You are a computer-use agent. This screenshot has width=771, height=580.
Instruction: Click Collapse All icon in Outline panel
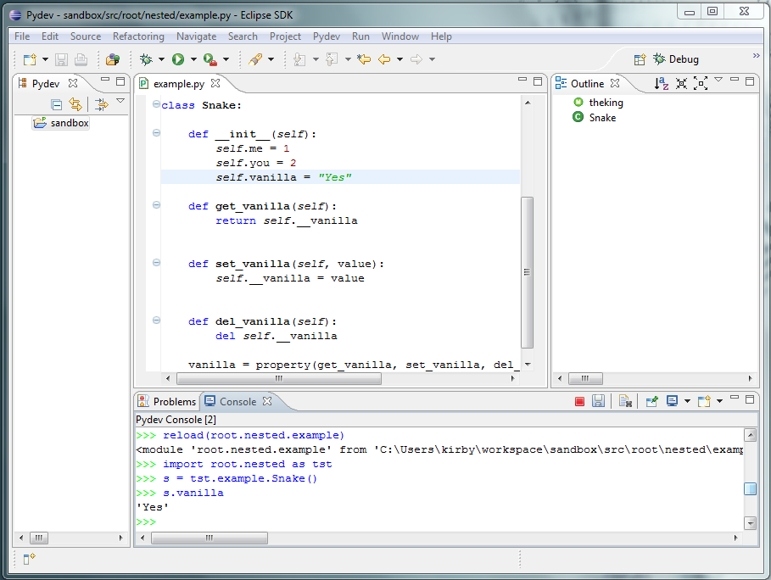(x=681, y=84)
